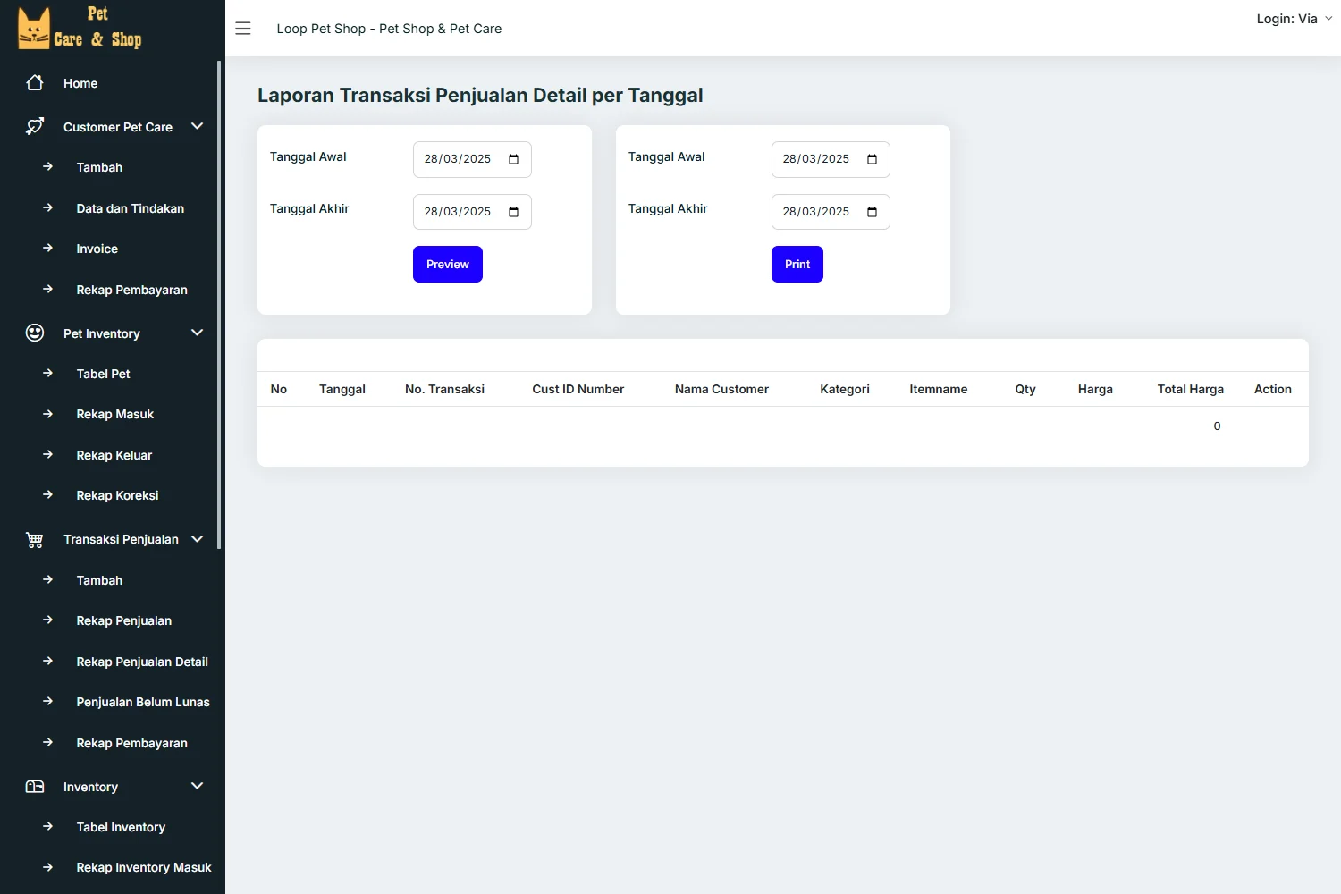This screenshot has height=894, width=1341.
Task: Collapse the Customer Pet Care chevron
Action: tap(198, 126)
